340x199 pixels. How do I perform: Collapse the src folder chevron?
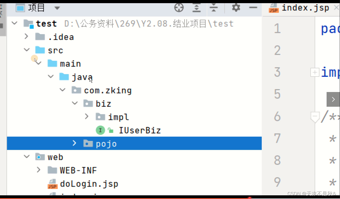[27, 50]
